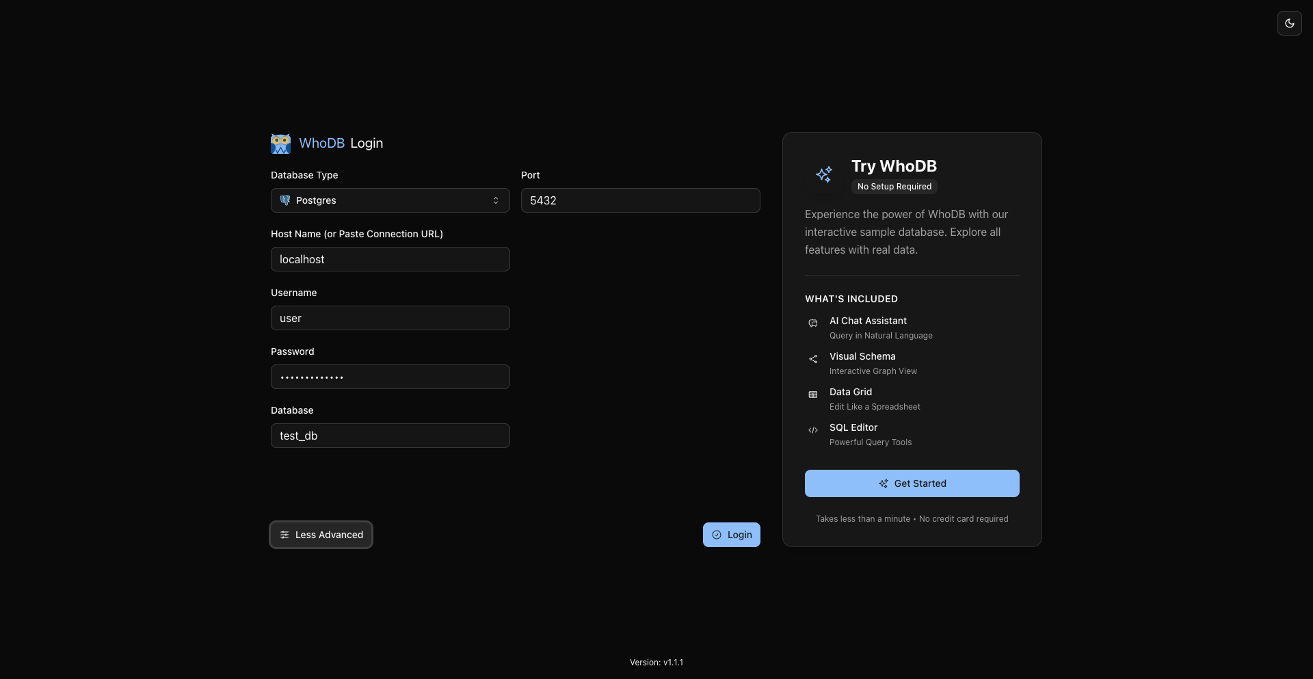Click the WhoDB owl logo
1313x679 pixels.
280,144
